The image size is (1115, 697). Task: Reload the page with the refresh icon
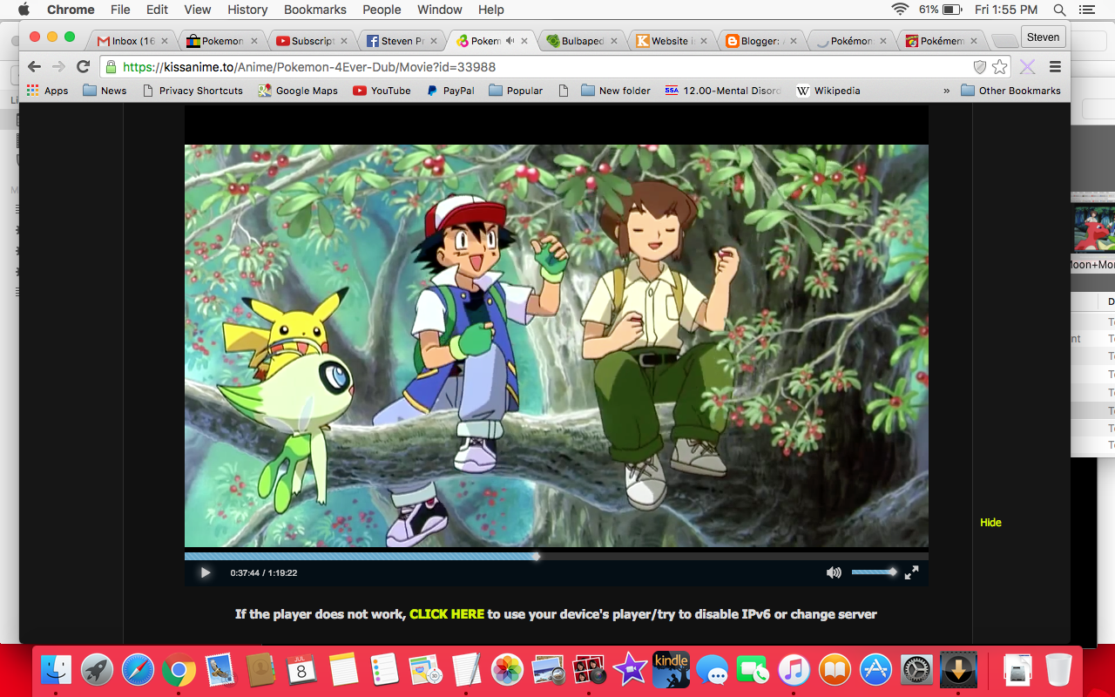click(x=83, y=66)
